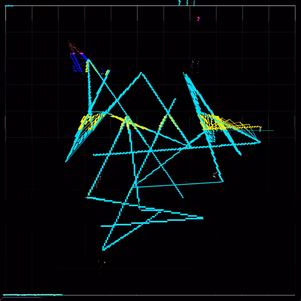
Task: Click the apex of the central cyan triangle
Action: 141,73
